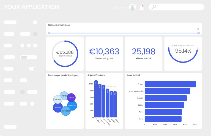Click the Total revenue €65,688 gauge

tap(65, 54)
